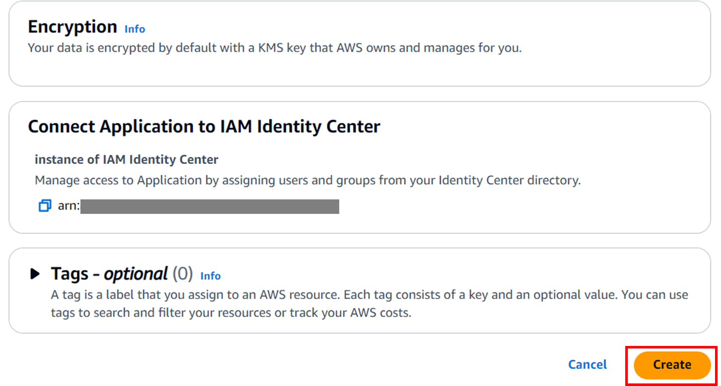Click blank footer area left of Cancel
The width and height of the screenshot is (721, 386).
pos(298,365)
